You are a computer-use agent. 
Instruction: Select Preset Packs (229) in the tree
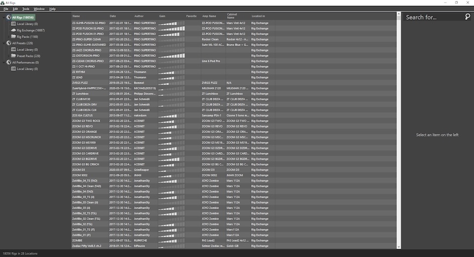click(x=29, y=56)
